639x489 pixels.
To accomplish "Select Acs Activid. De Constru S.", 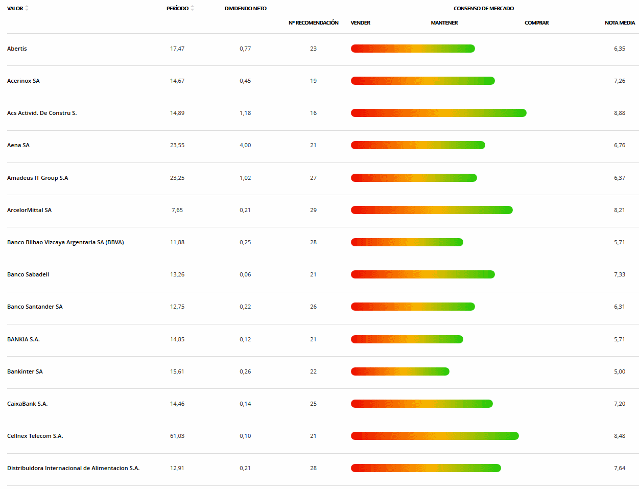I will (42, 113).
